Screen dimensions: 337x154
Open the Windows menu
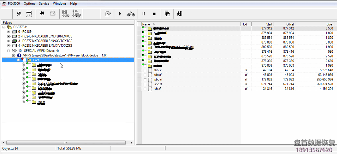point(60,4)
